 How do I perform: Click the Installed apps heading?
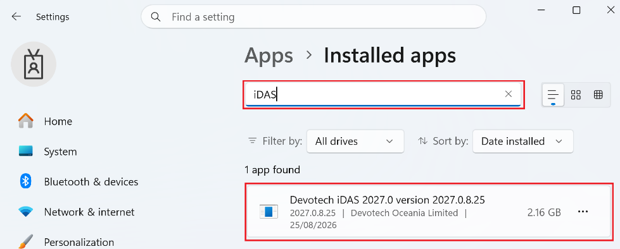point(390,55)
